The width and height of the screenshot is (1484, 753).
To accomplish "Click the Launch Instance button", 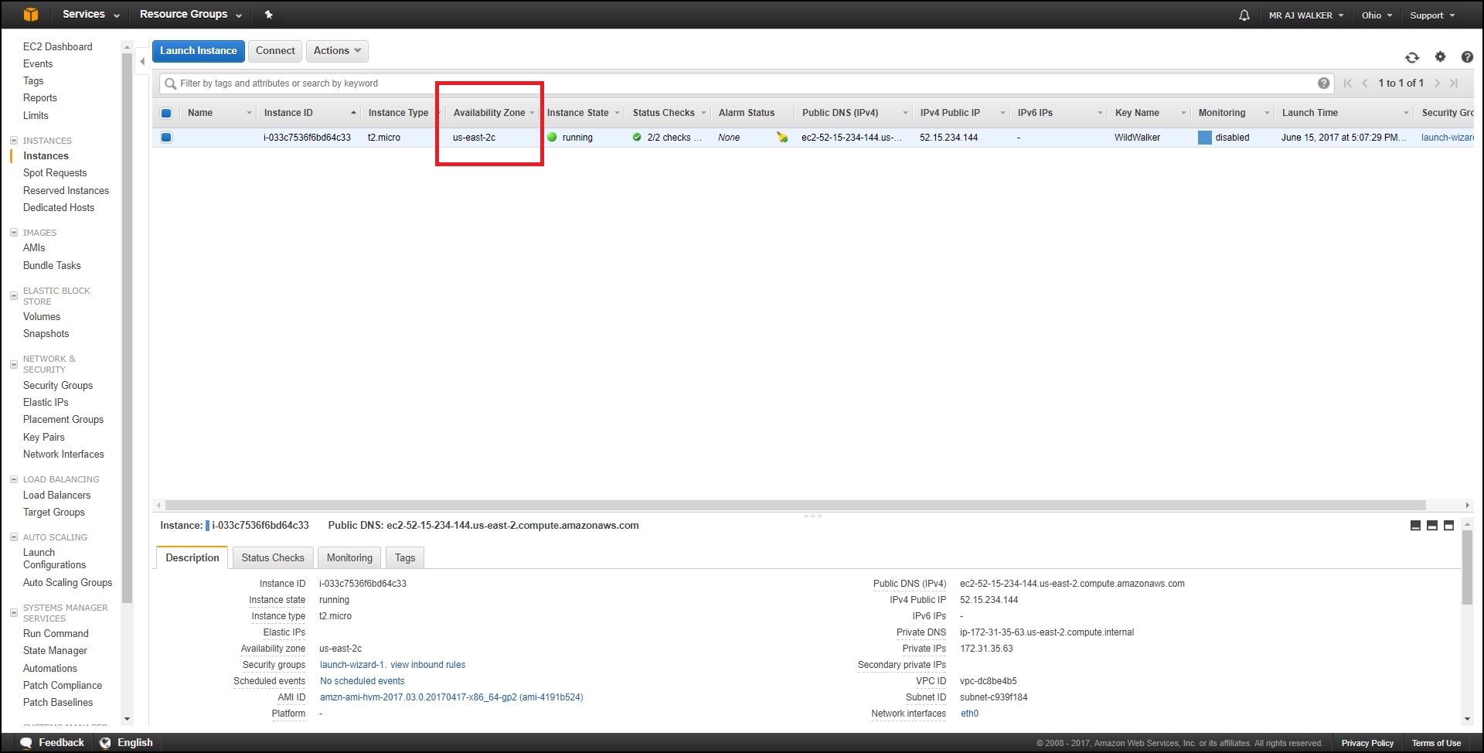I will 199,51.
